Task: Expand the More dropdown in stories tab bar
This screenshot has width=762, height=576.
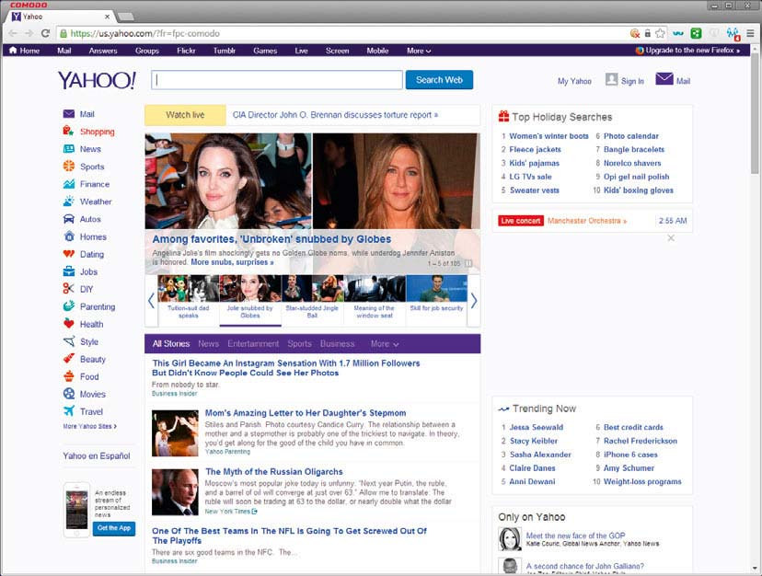Action: (385, 343)
